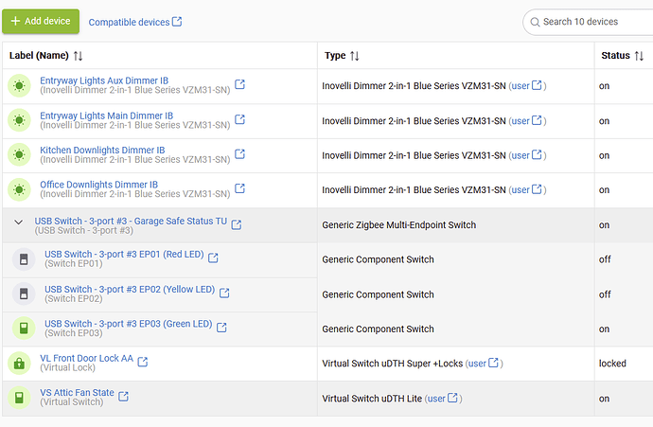Sort by Type column arrows
This screenshot has height=427, width=653.
point(354,56)
